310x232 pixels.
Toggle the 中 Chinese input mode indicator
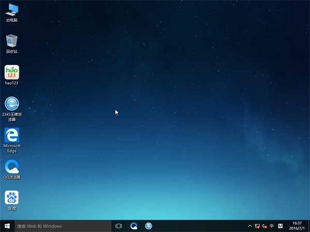(x=272, y=226)
